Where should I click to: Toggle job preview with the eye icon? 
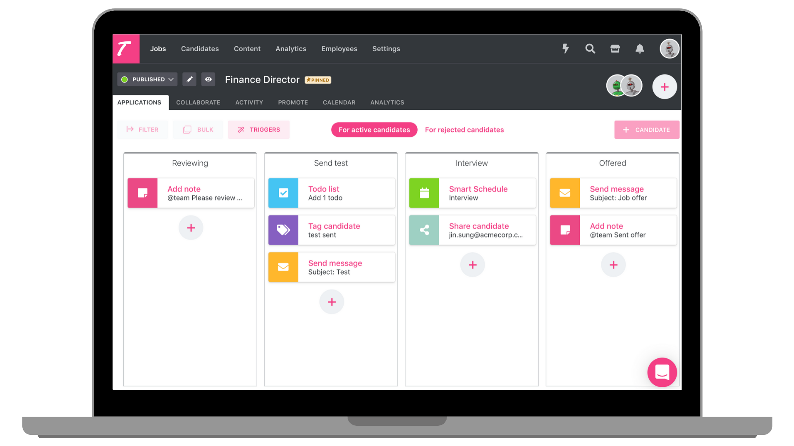coord(208,79)
